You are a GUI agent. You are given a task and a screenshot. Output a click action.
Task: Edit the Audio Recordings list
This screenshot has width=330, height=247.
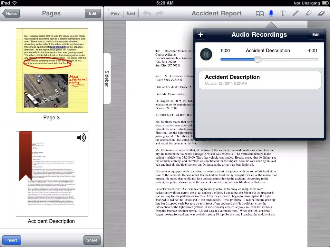tap(316, 35)
